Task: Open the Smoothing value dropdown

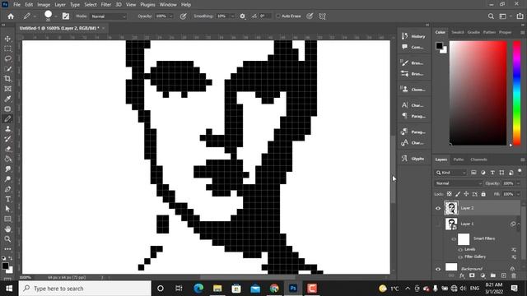Action: coord(232,16)
